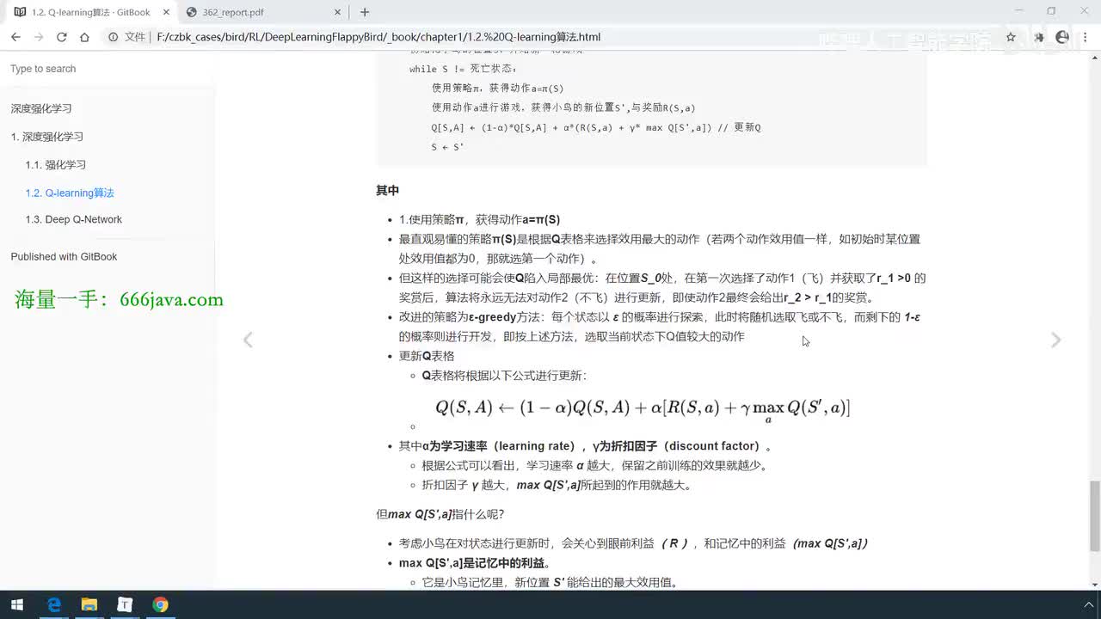Open a new tab with the plus button
Image resolution: width=1101 pixels, height=619 pixels.
pos(365,12)
